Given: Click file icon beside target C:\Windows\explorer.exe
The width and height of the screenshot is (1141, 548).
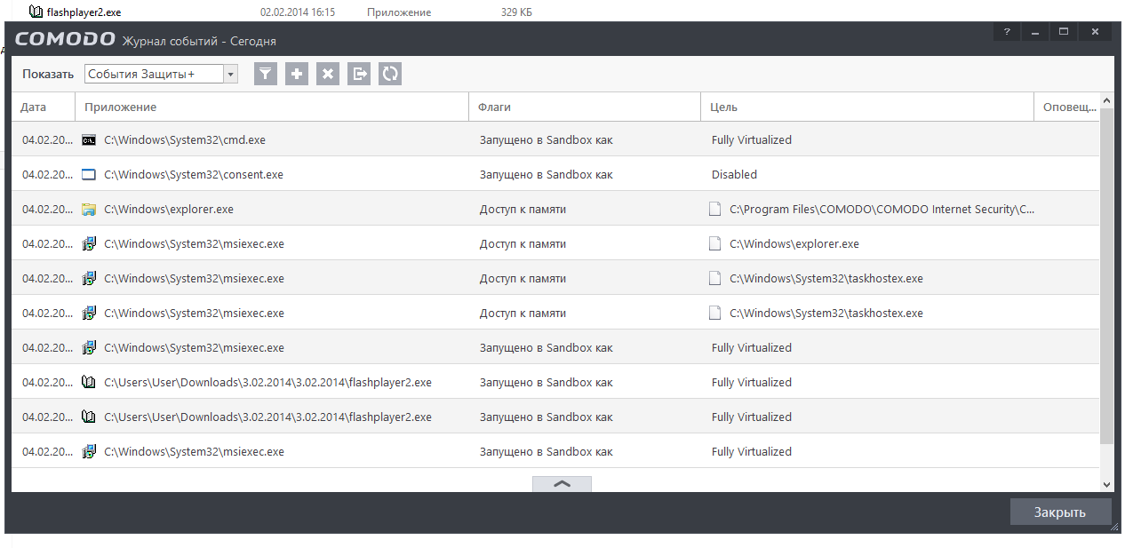Looking at the screenshot, I should point(715,244).
